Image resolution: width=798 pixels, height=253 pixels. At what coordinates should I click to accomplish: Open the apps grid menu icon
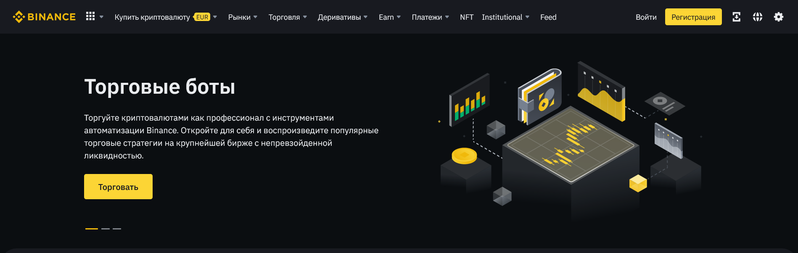pyautogui.click(x=90, y=16)
